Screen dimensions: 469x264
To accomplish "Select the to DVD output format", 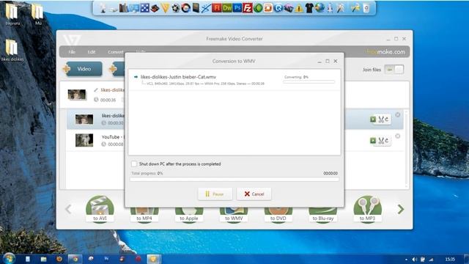I will click(x=278, y=214).
